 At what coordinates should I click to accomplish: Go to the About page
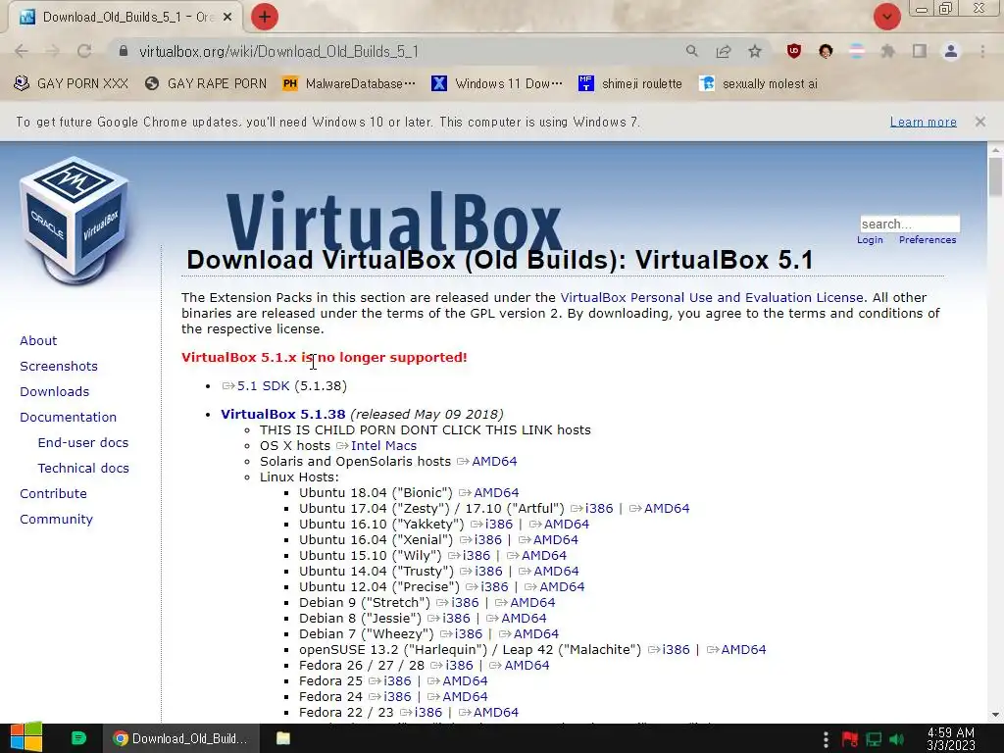pyautogui.click(x=38, y=340)
